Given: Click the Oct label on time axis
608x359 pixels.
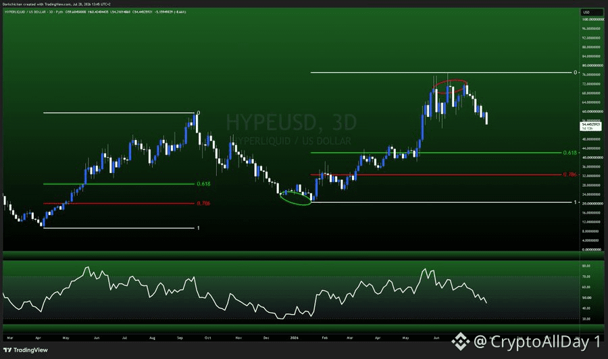Looking at the screenshot, I should [x=208, y=338].
